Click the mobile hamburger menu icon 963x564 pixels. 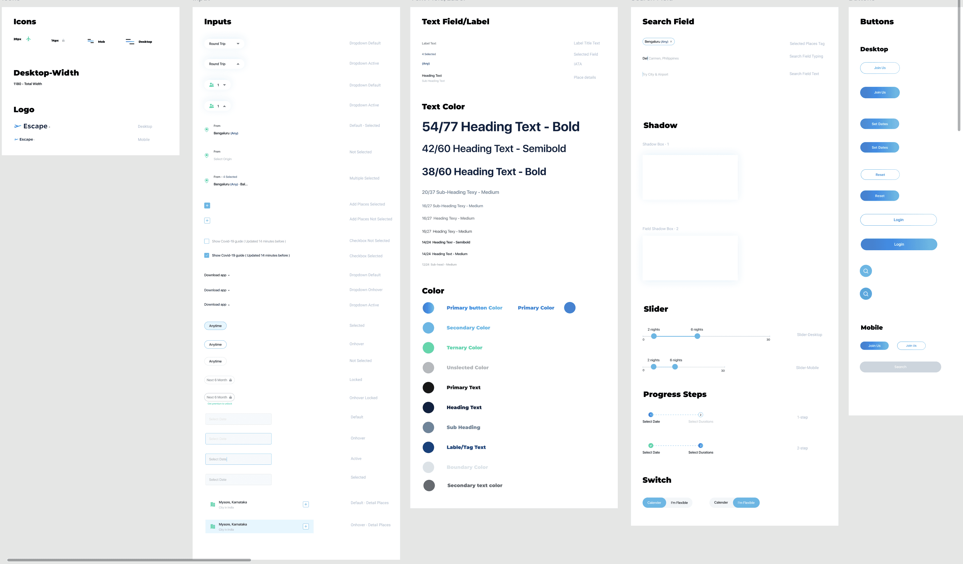click(x=90, y=41)
